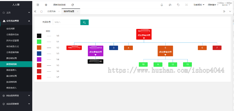Screen dimensions: 234x111
Task: Click the green V1 legend color swatch
Action: point(39,42)
